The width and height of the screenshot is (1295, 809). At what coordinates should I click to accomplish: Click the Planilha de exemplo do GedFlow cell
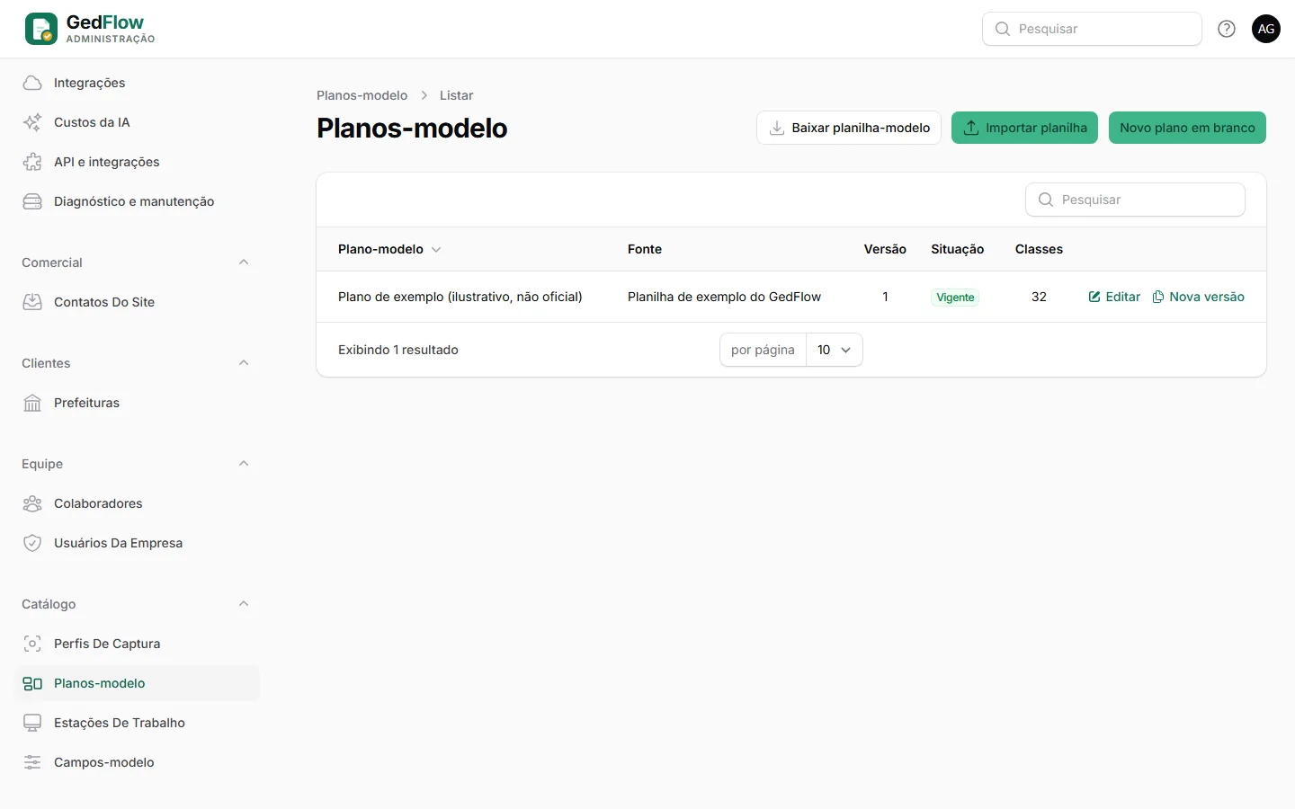click(x=724, y=297)
